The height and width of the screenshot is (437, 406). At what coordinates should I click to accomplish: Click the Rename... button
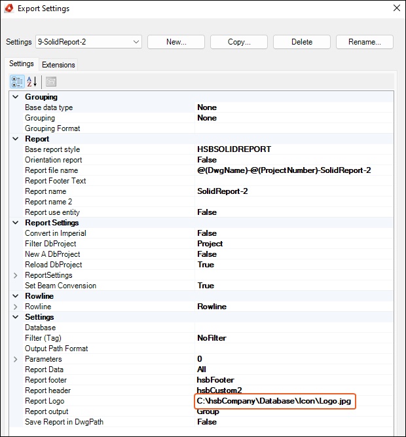coord(365,42)
